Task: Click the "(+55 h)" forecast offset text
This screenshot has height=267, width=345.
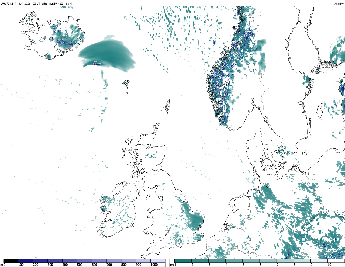Action: coord(68,4)
